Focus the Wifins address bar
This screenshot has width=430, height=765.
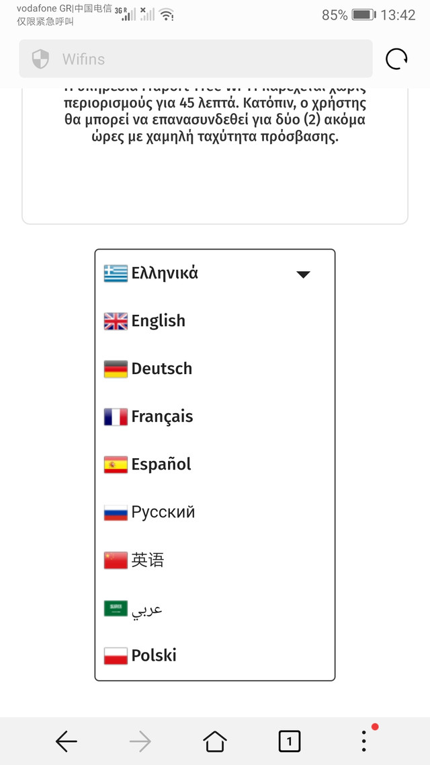click(196, 59)
